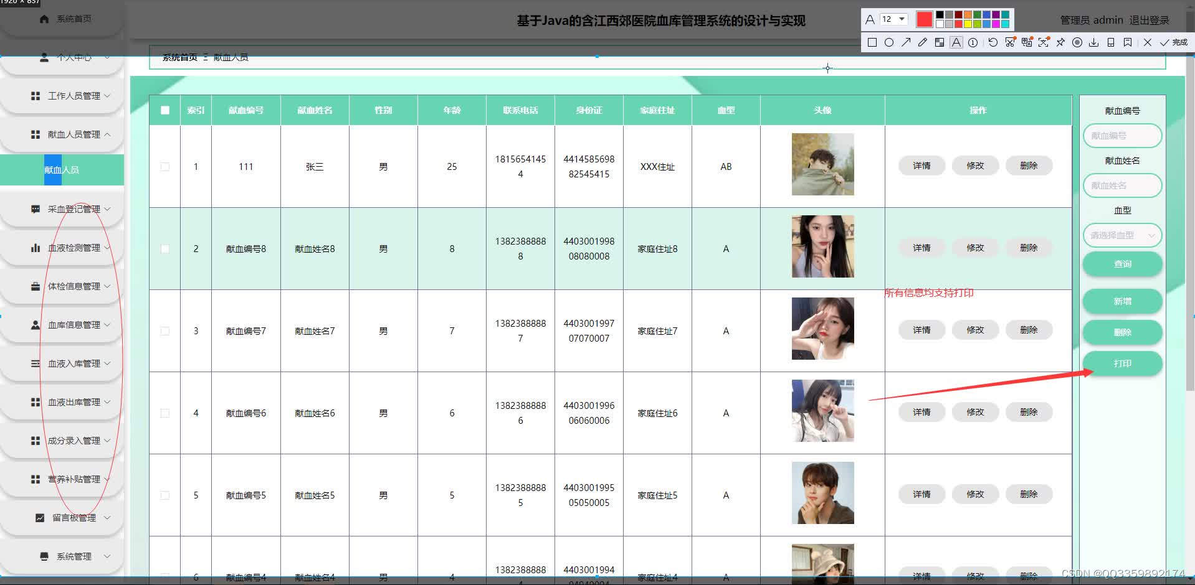Save the screenshot with download icon
Viewport: 1195px width, 585px height.
coord(1093,42)
